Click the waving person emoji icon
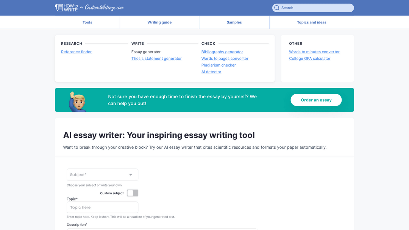The height and width of the screenshot is (230, 409). [x=77, y=101]
